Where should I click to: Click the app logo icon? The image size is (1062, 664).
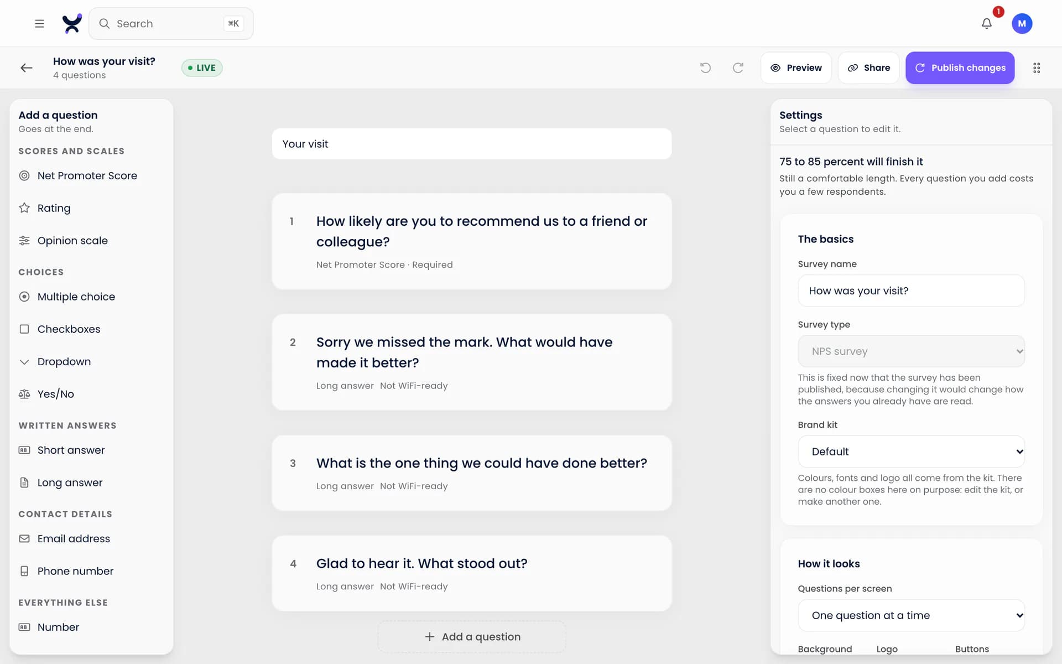coord(72,23)
